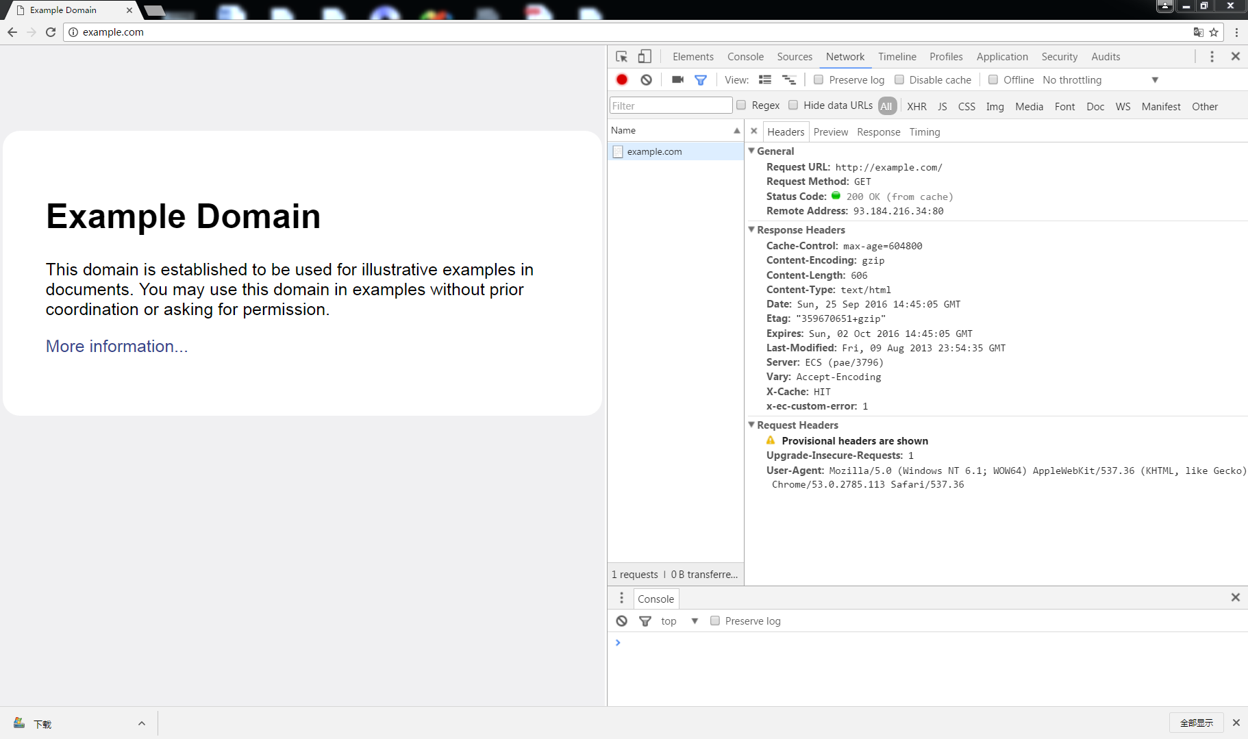Close the request details pane
The image size is (1248, 739).
[x=754, y=131]
